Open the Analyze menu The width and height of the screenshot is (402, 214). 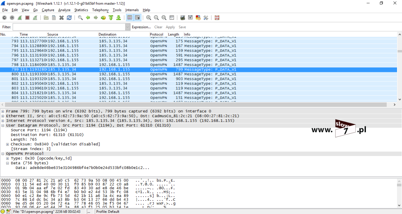64,10
